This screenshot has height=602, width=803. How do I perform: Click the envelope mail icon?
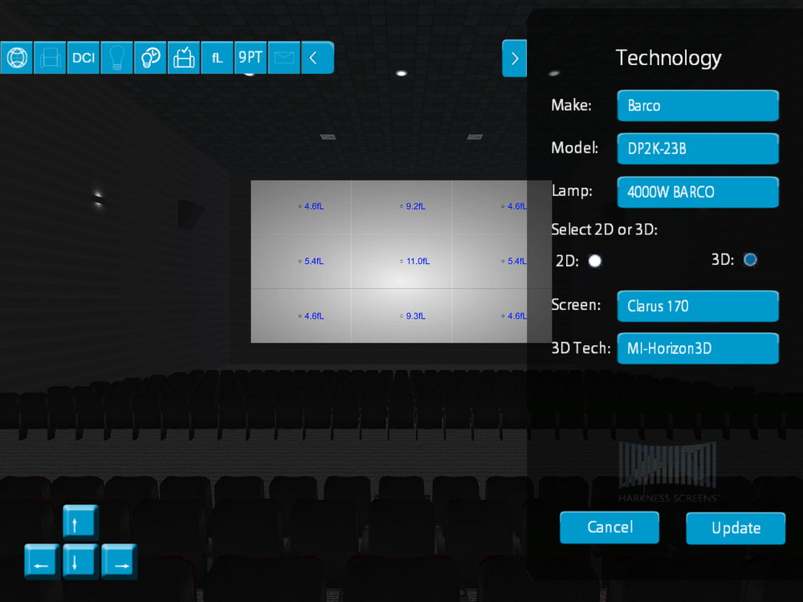tap(283, 57)
